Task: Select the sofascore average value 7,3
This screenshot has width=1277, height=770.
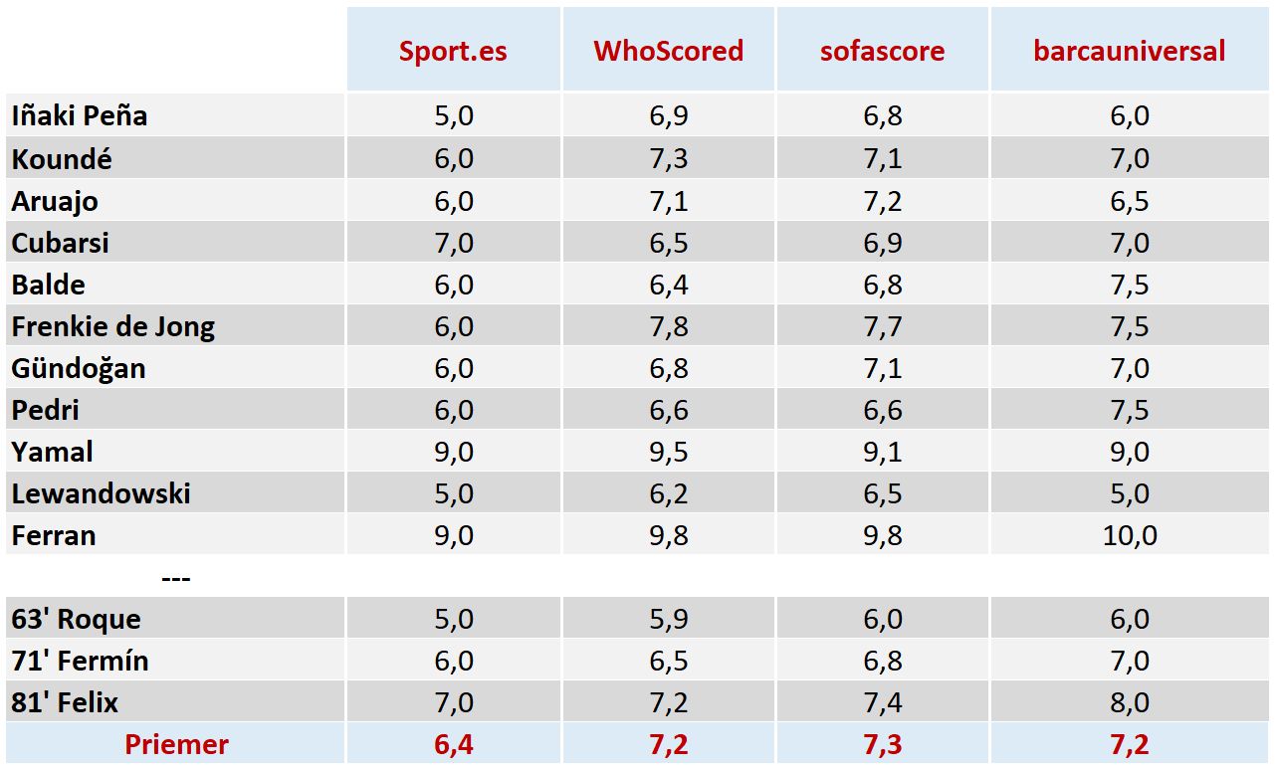Action: point(882,744)
